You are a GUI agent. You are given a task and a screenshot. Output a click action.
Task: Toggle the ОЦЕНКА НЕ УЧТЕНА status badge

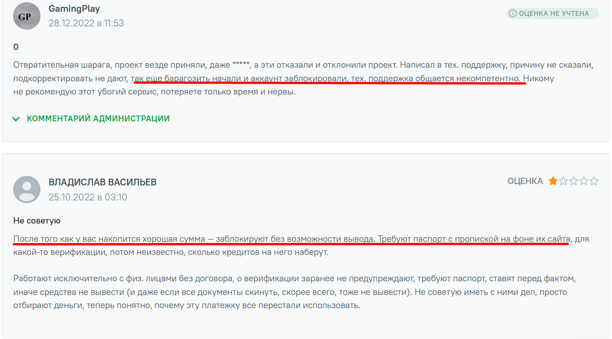click(552, 13)
